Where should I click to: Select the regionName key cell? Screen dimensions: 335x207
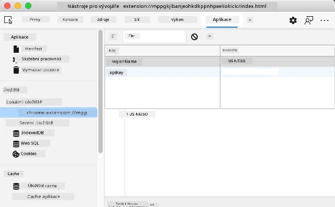click(x=162, y=62)
